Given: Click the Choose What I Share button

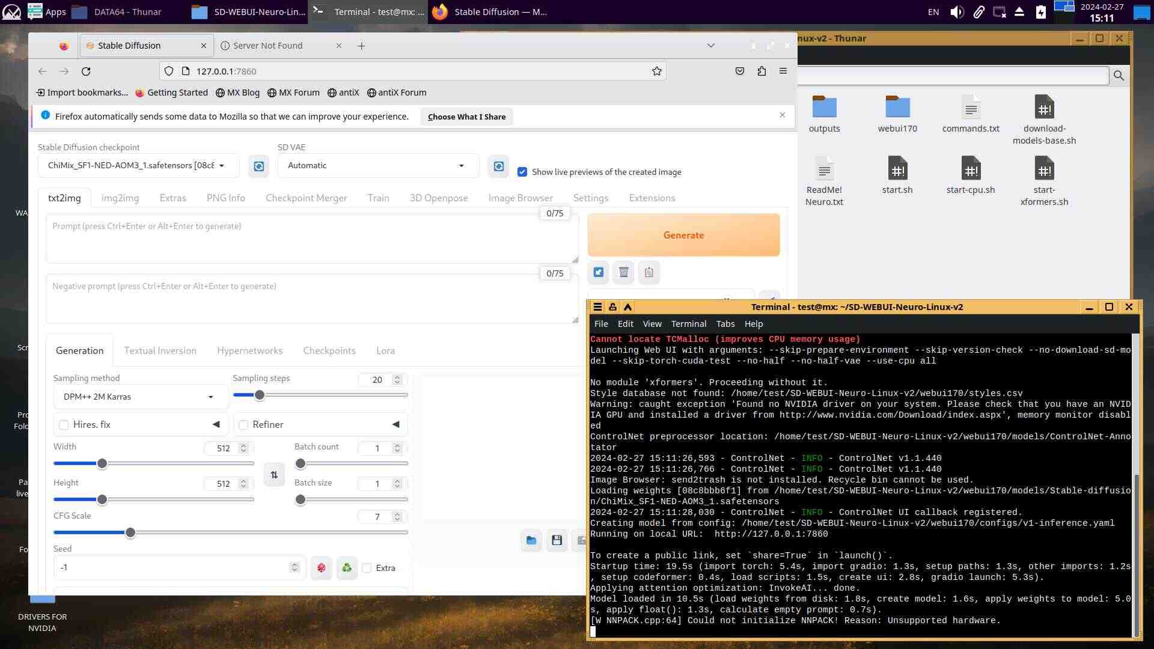Looking at the screenshot, I should (466, 117).
